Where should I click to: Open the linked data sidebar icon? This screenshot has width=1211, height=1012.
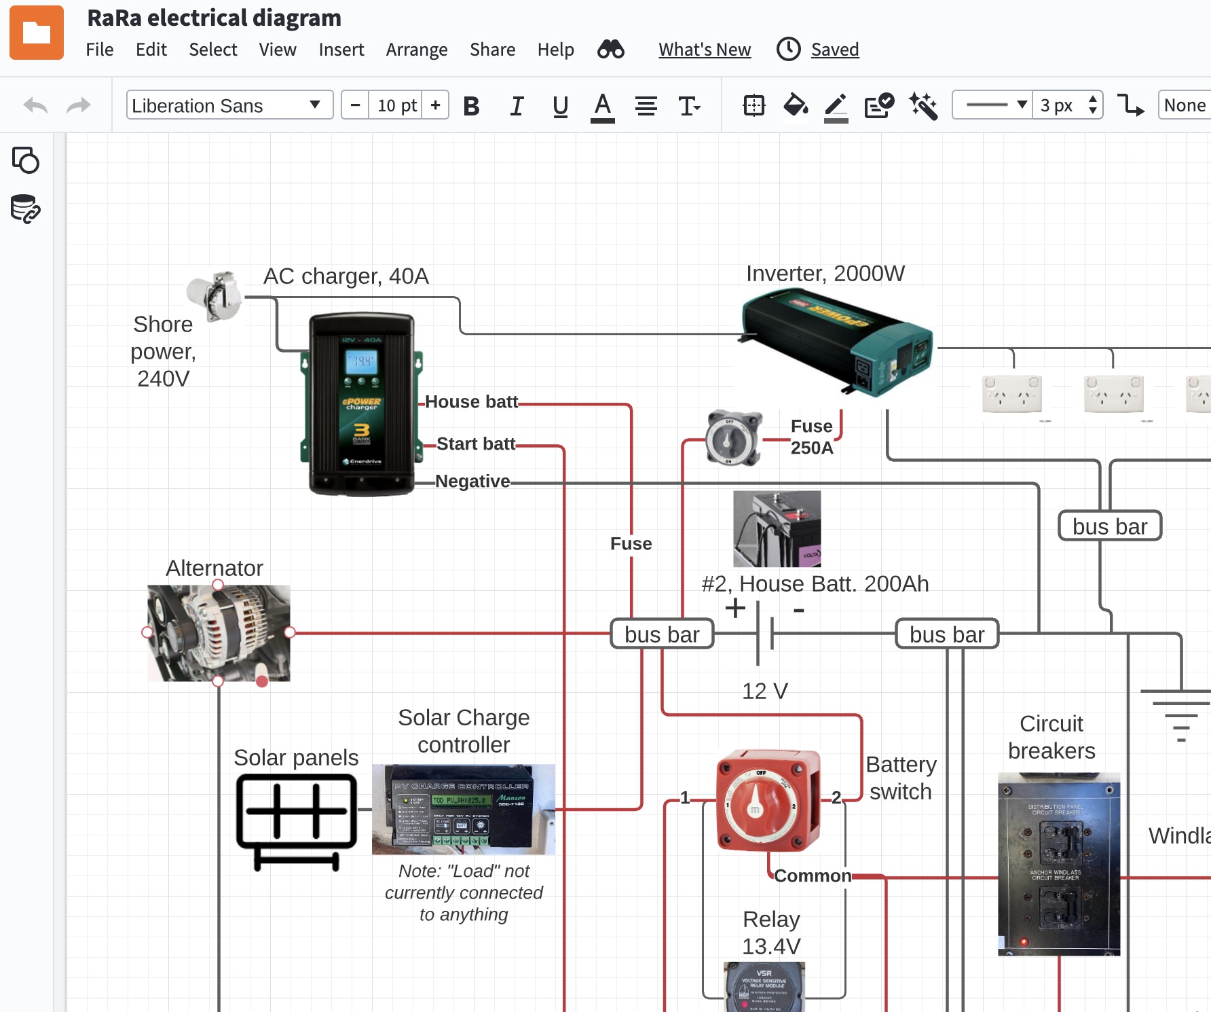tap(26, 209)
